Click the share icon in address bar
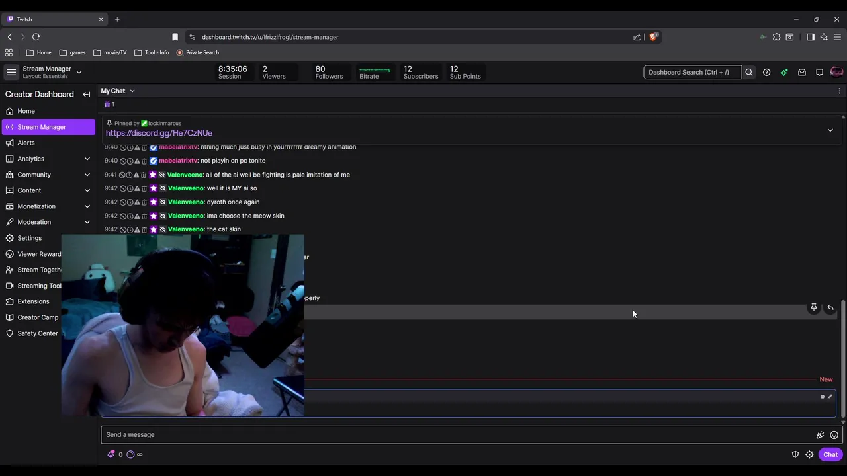 tap(637, 37)
